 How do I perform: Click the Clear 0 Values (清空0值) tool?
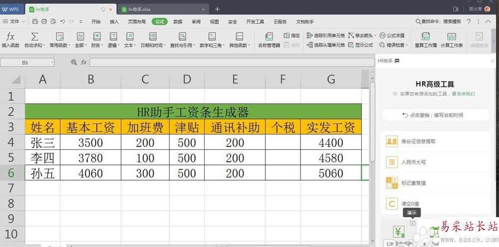(x=436, y=204)
